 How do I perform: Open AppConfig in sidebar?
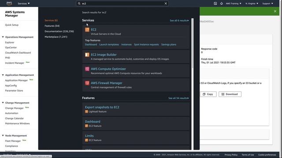(x=11, y=86)
